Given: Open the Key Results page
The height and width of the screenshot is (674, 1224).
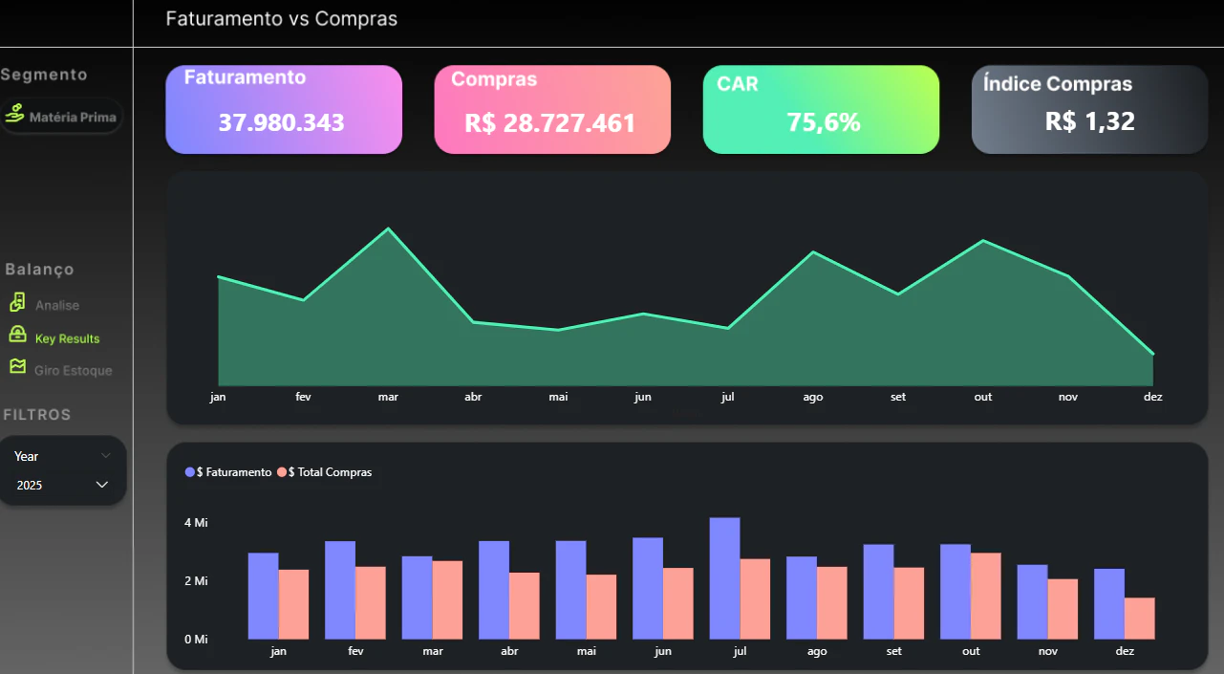Looking at the screenshot, I should tap(67, 338).
